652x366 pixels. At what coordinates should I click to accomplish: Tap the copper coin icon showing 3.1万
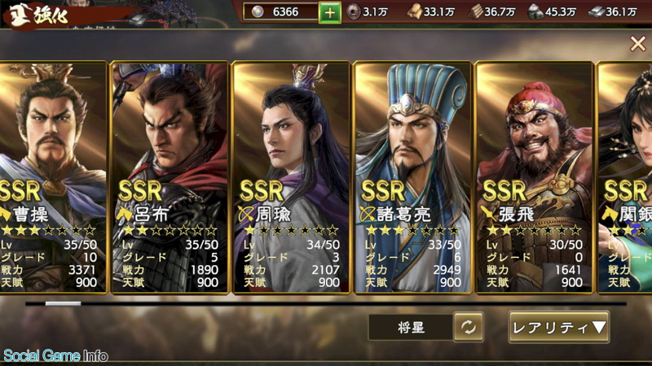(353, 12)
